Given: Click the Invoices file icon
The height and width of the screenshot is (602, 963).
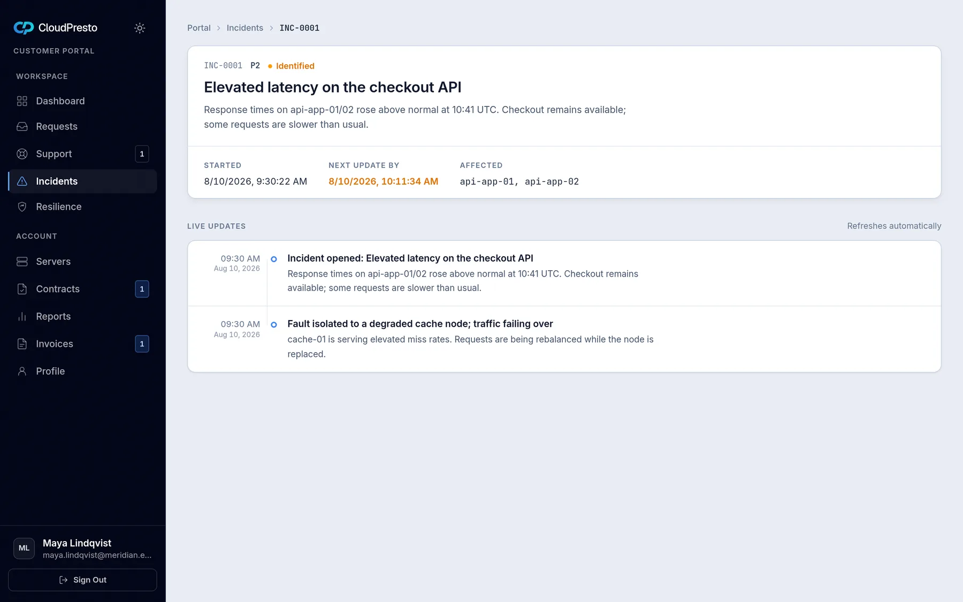Looking at the screenshot, I should point(22,344).
